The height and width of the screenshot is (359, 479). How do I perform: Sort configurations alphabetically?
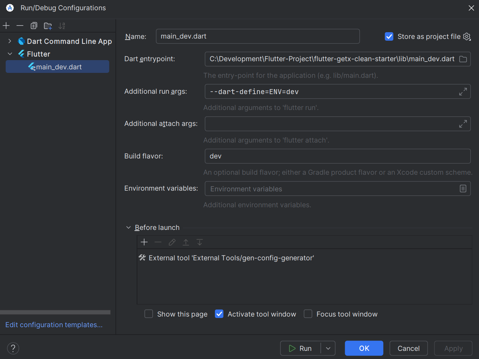coord(62,25)
